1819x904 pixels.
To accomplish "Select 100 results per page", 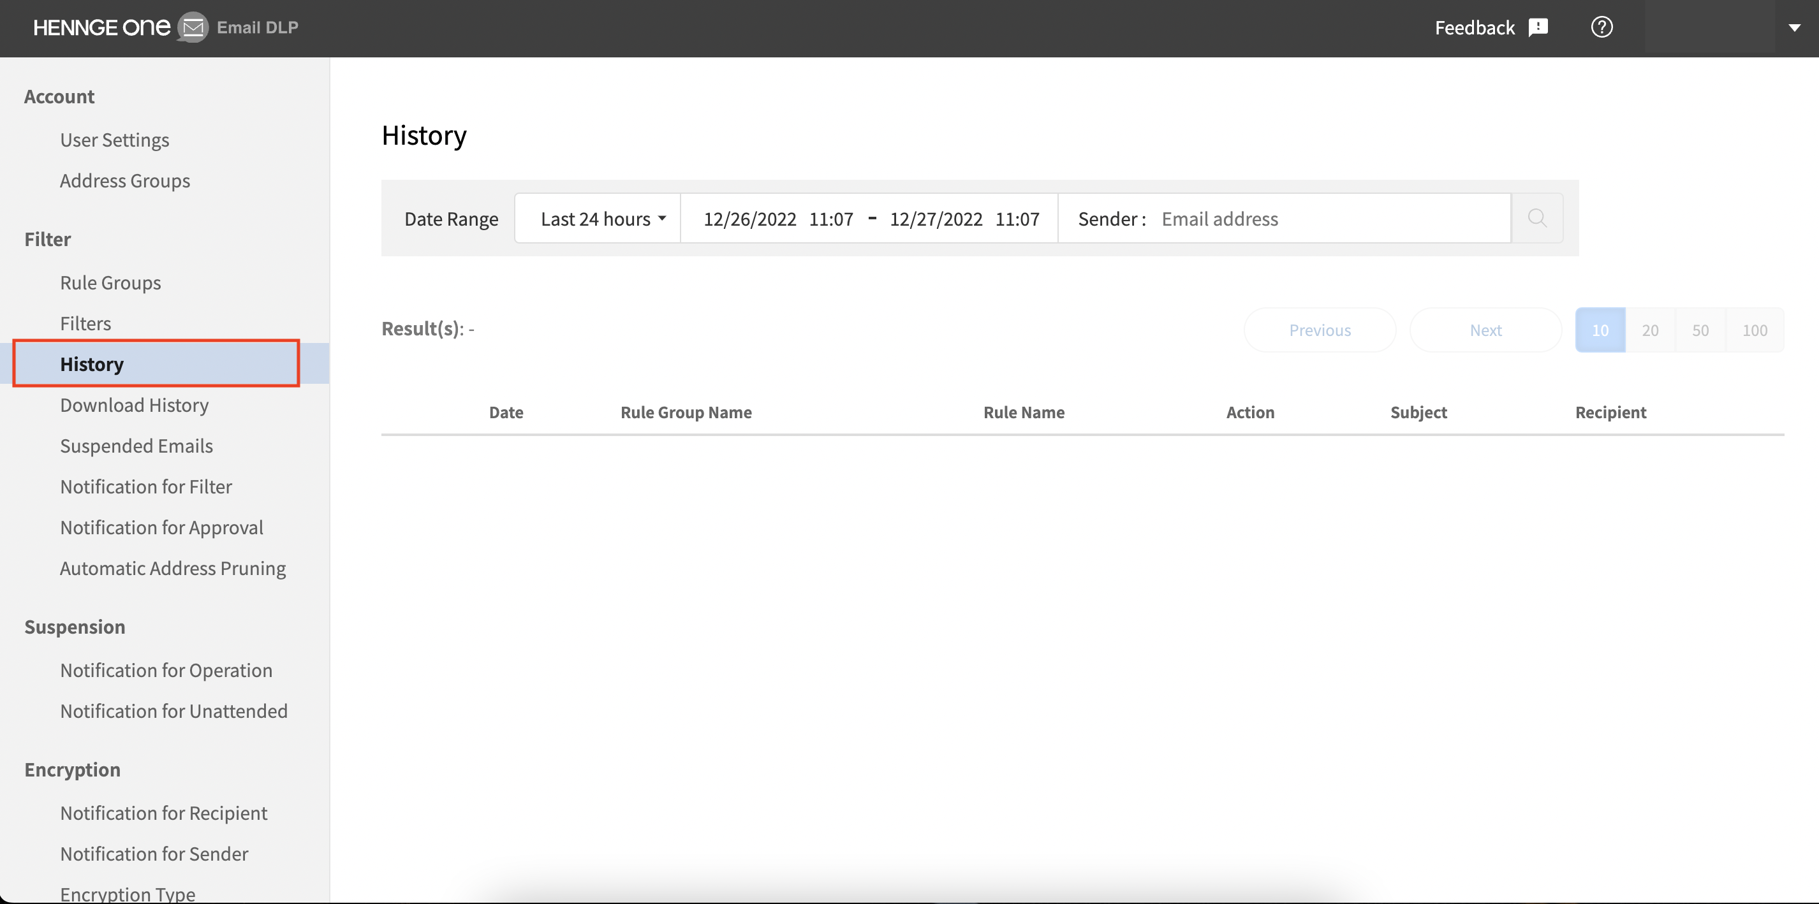I will (x=1755, y=330).
